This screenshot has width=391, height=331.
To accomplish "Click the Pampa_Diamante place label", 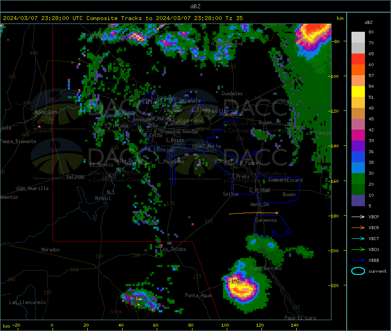I will pos(18,141).
